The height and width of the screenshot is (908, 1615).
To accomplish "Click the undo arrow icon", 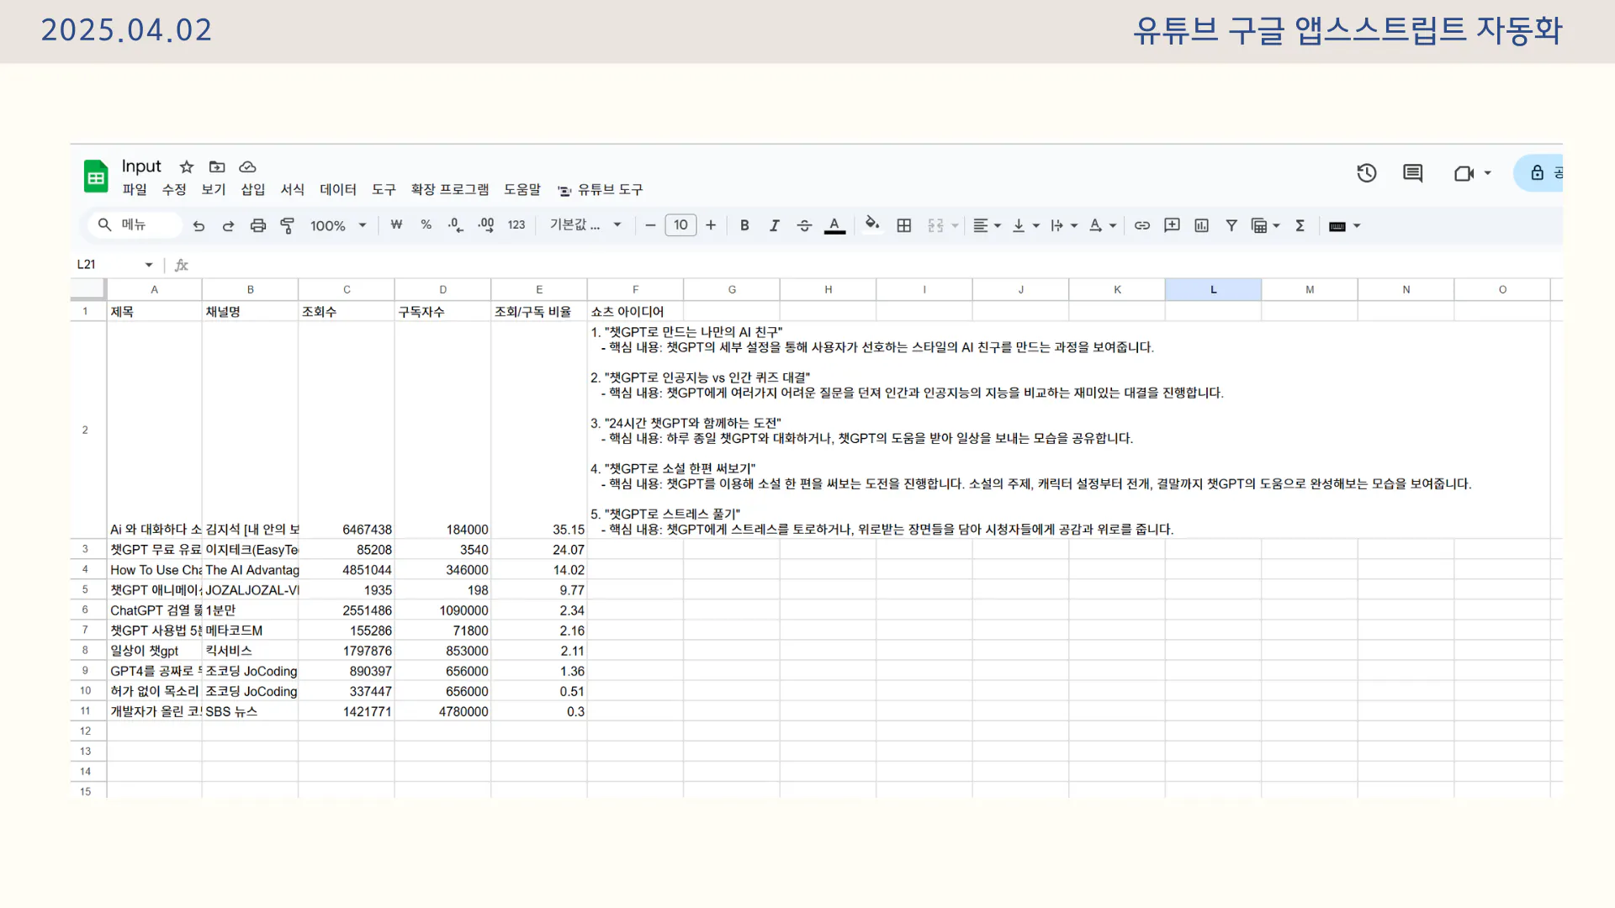I will [x=199, y=225].
